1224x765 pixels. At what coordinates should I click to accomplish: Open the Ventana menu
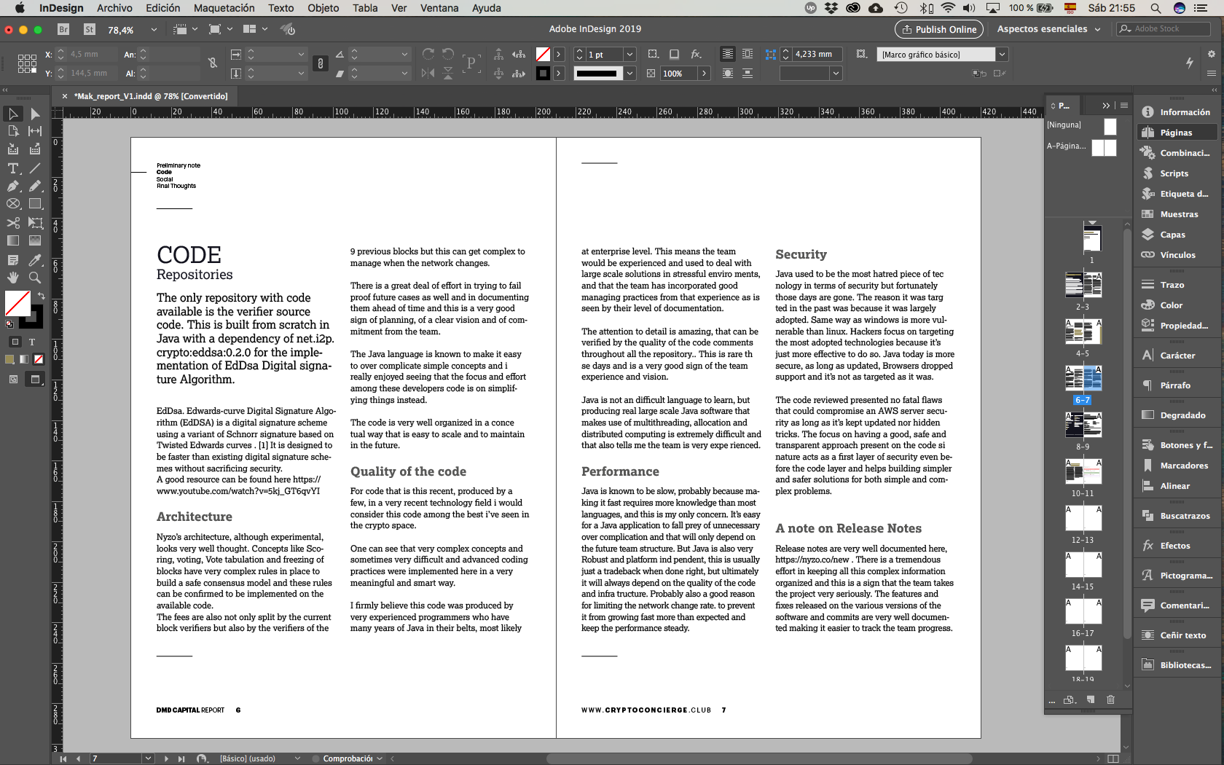point(439,8)
